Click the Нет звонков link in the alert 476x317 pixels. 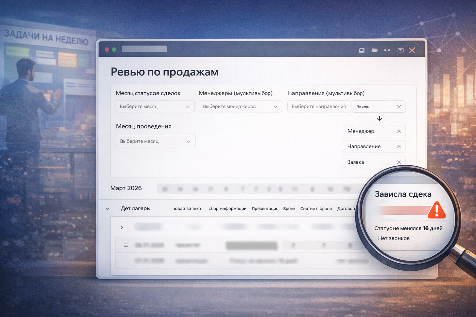click(x=394, y=238)
